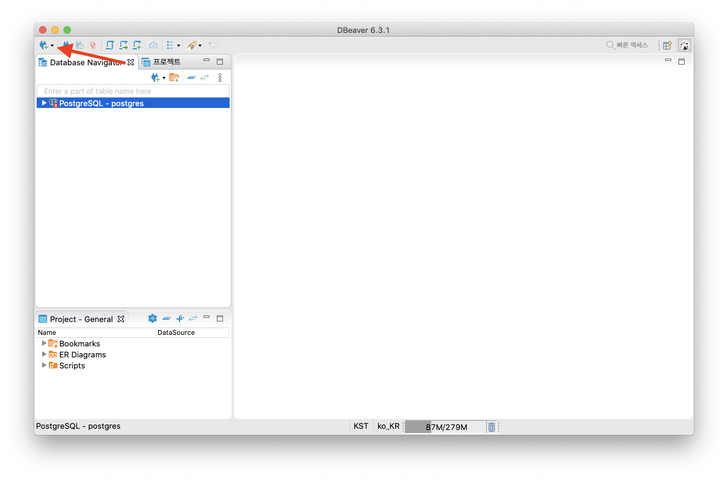The height and width of the screenshot is (480, 728).
Task: Minimize the Project - General panel
Action: (x=206, y=317)
